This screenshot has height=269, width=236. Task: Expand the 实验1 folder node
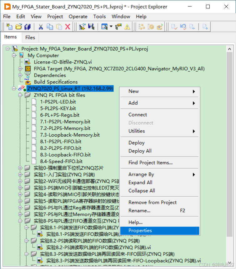point(20,175)
